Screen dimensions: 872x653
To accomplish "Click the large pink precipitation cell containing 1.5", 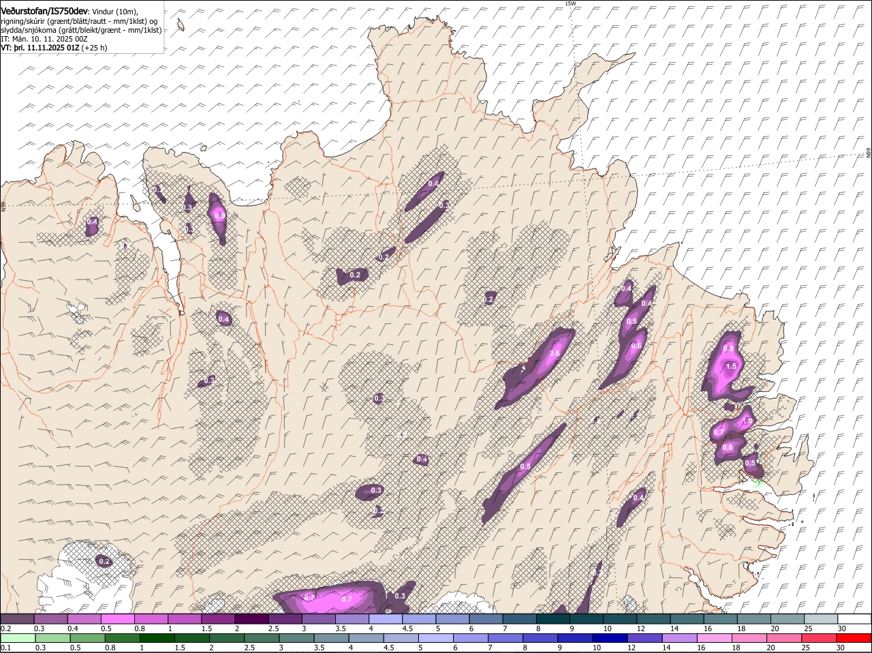I will [728, 367].
